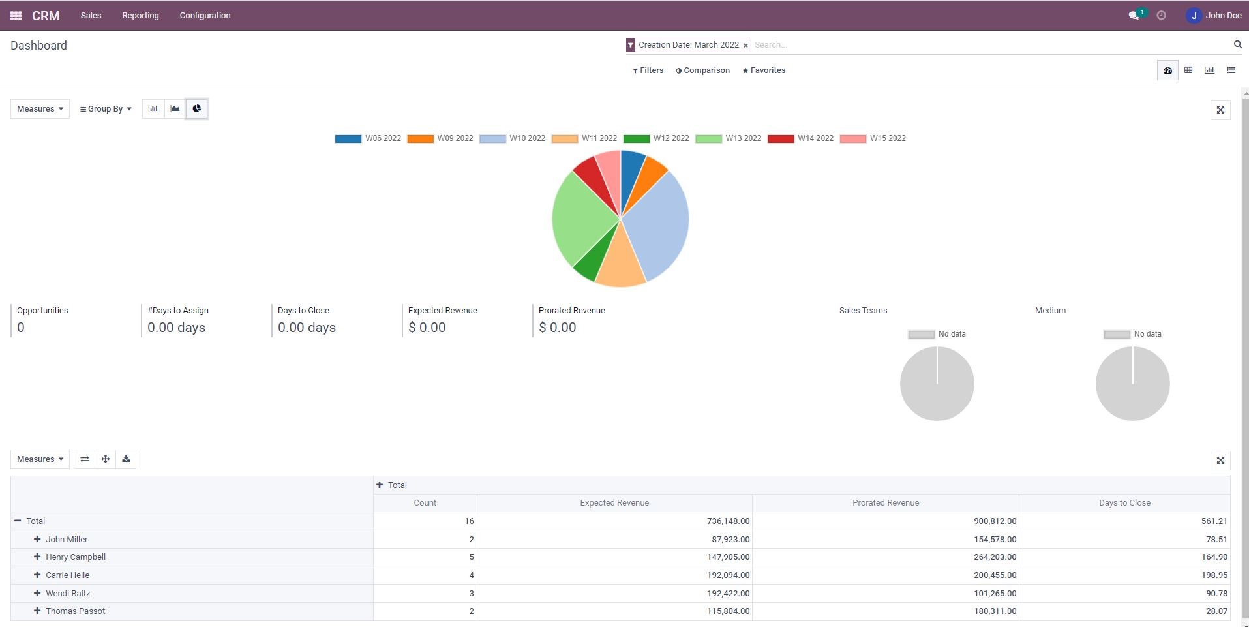Screen dimensions: 1249x627
Task: Toggle W06 2022 legend entry
Action: (x=368, y=138)
